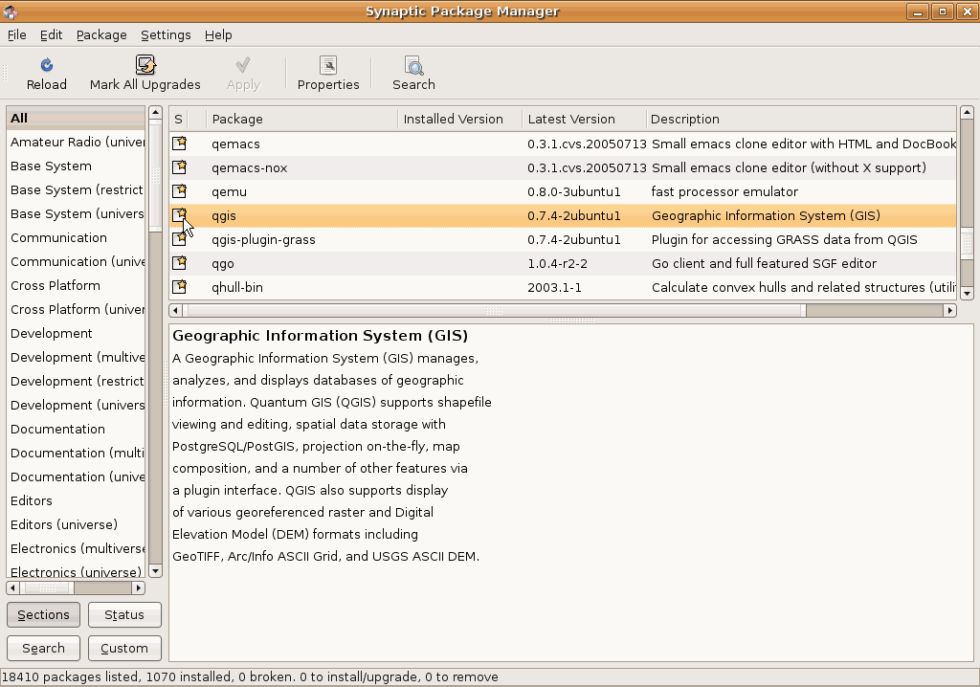
Task: Open package Properties from the toolbar
Action: coord(328,74)
